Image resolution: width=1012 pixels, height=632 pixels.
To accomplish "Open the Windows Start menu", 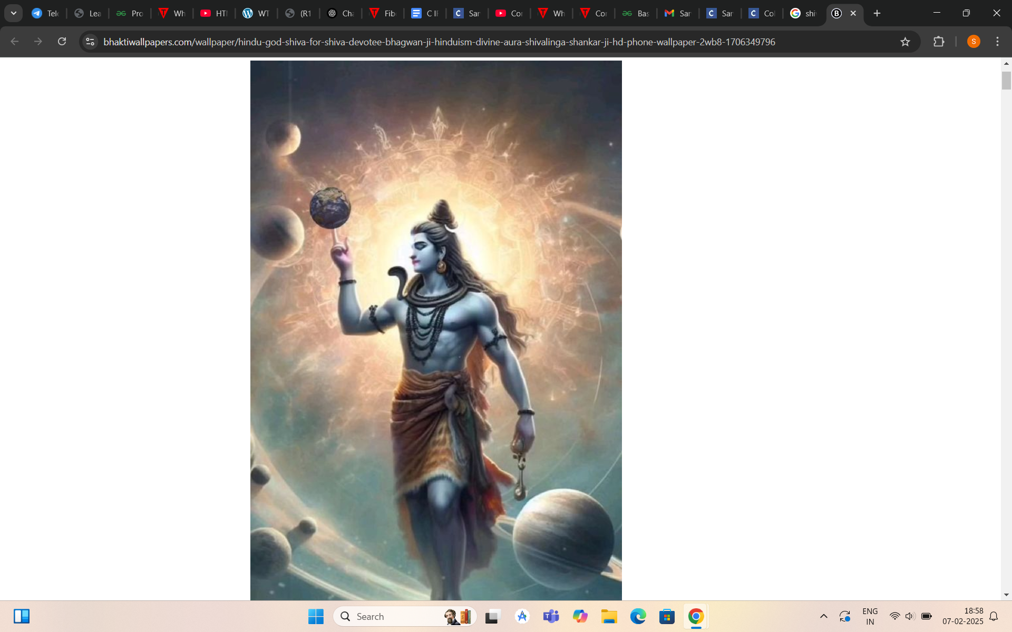I will [316, 616].
